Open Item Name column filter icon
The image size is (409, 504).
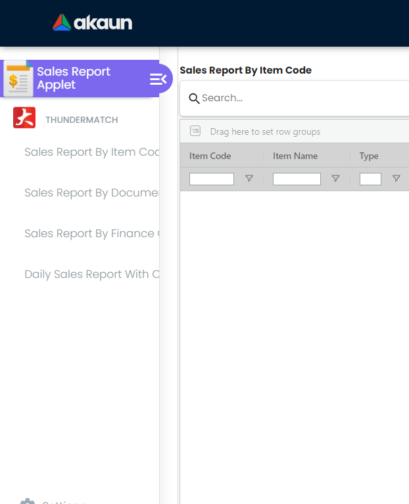click(x=335, y=179)
